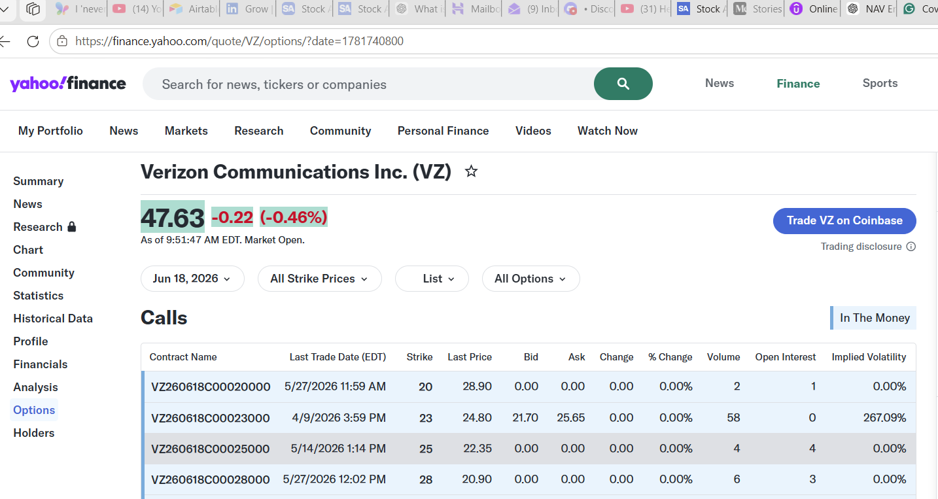Click the site info lock icon in address bar
The height and width of the screenshot is (499, 938).
[62, 41]
